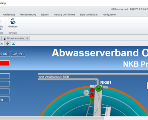The height and width of the screenshot is (120, 148).
Task: Click the navigation button ending in 'ng'
Action: [x=5, y=99]
